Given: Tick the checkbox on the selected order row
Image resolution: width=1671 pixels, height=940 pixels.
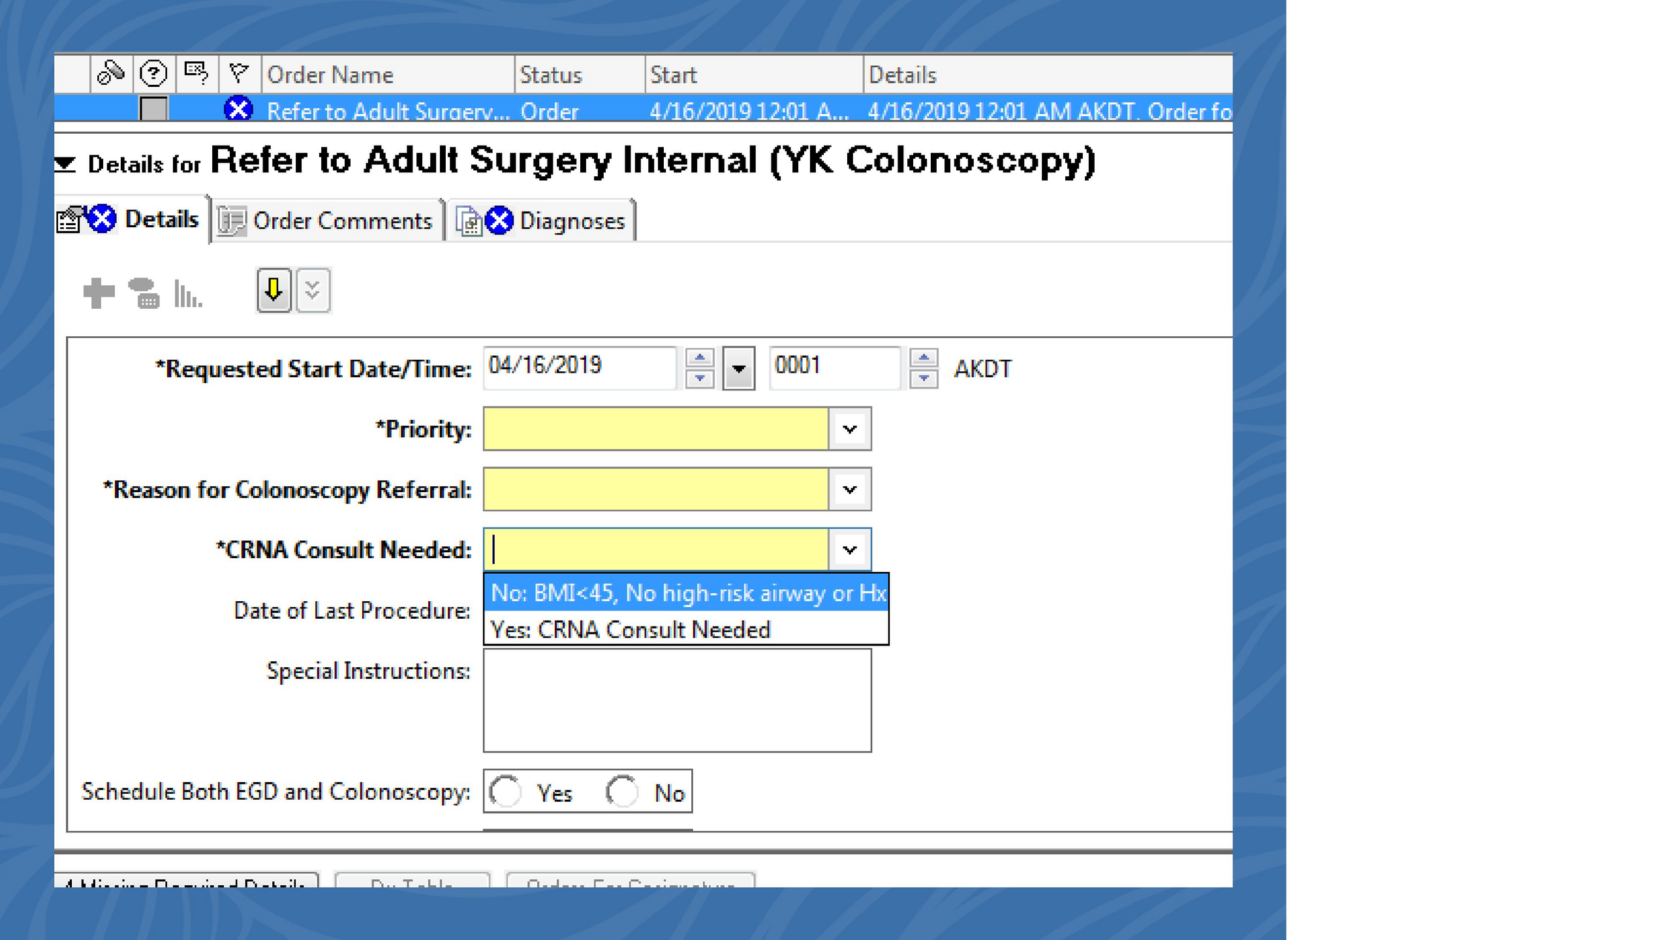Looking at the screenshot, I should pos(154,108).
